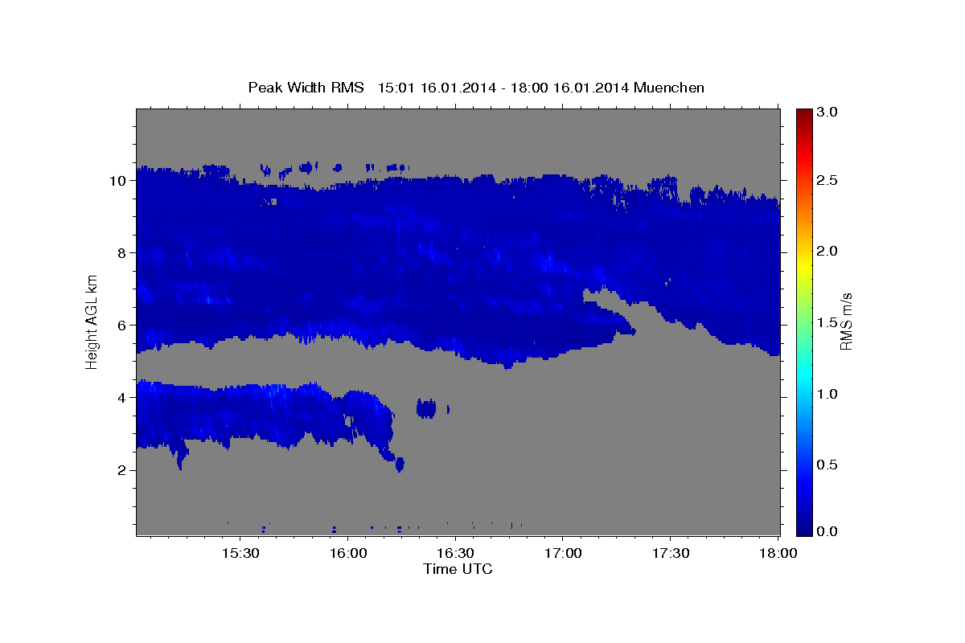Click the small isolated blue cloud patch near 16:20
965x643 pixels.
[x=426, y=408]
